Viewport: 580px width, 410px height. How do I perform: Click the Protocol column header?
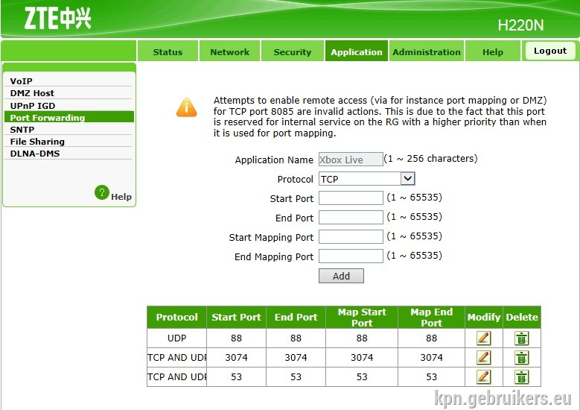(x=176, y=318)
